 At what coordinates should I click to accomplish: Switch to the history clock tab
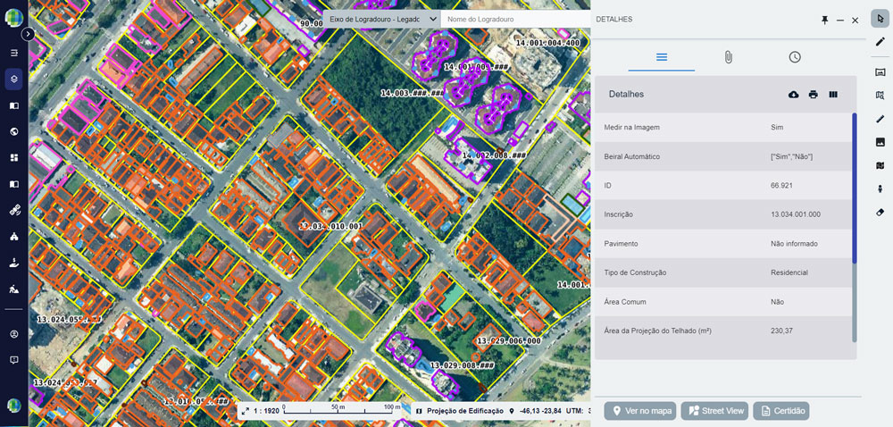pyautogui.click(x=795, y=57)
